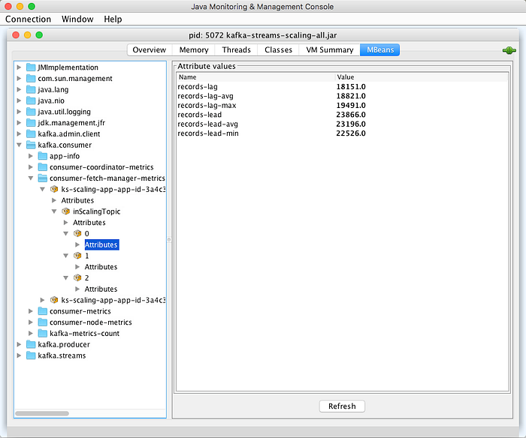Click the green connection status plug icon
This screenshot has height=438, width=526.
509,50
